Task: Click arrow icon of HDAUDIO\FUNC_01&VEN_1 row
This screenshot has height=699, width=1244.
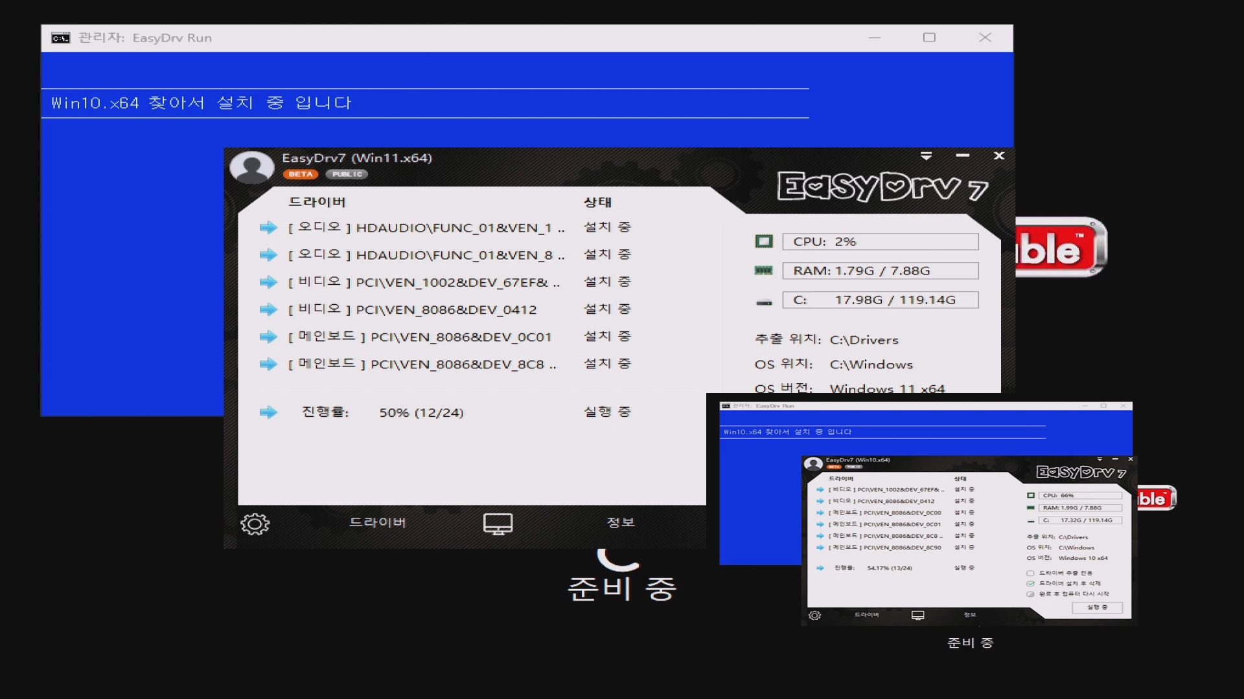Action: 268,227
